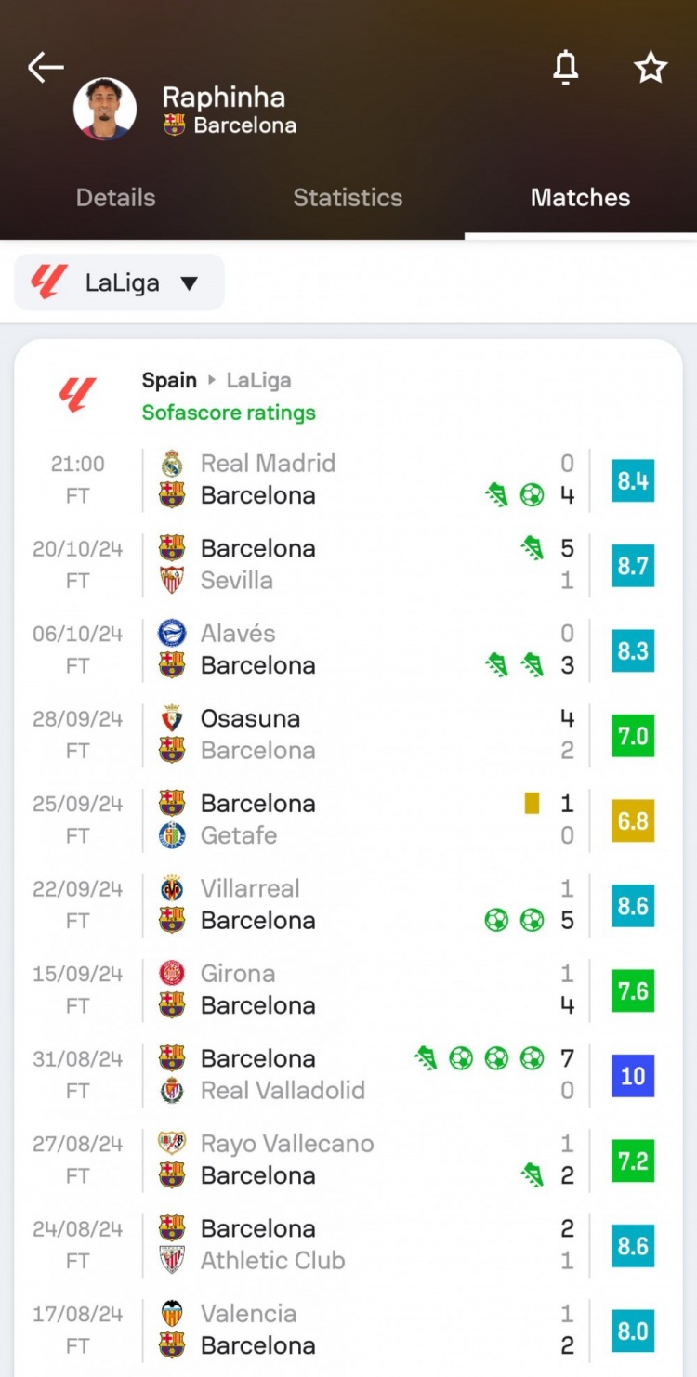
Task: Click the Sofascore ratings label
Action: 229,413
